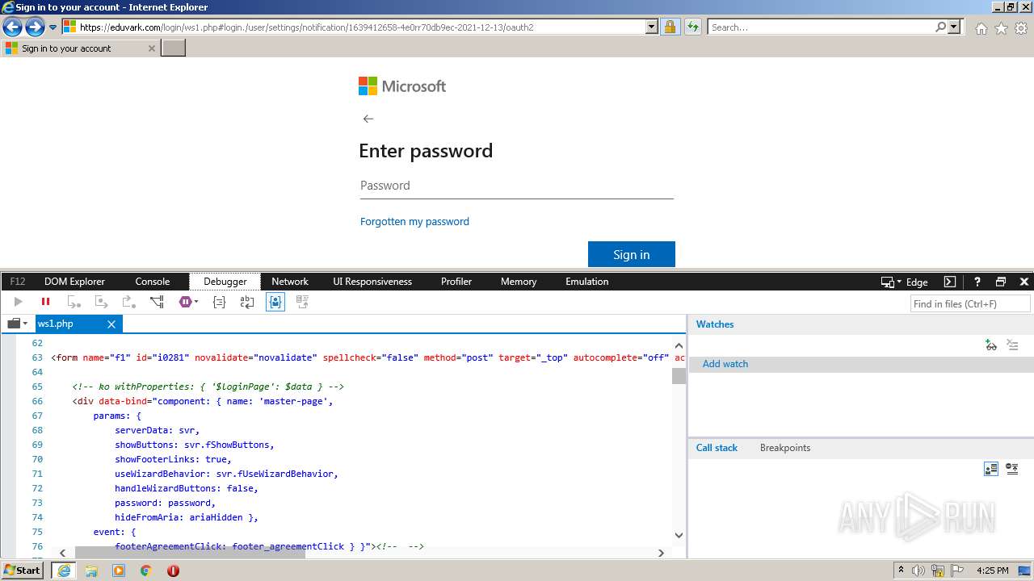Unpin the developer tools window
The height and width of the screenshot is (581, 1034).
(1001, 282)
